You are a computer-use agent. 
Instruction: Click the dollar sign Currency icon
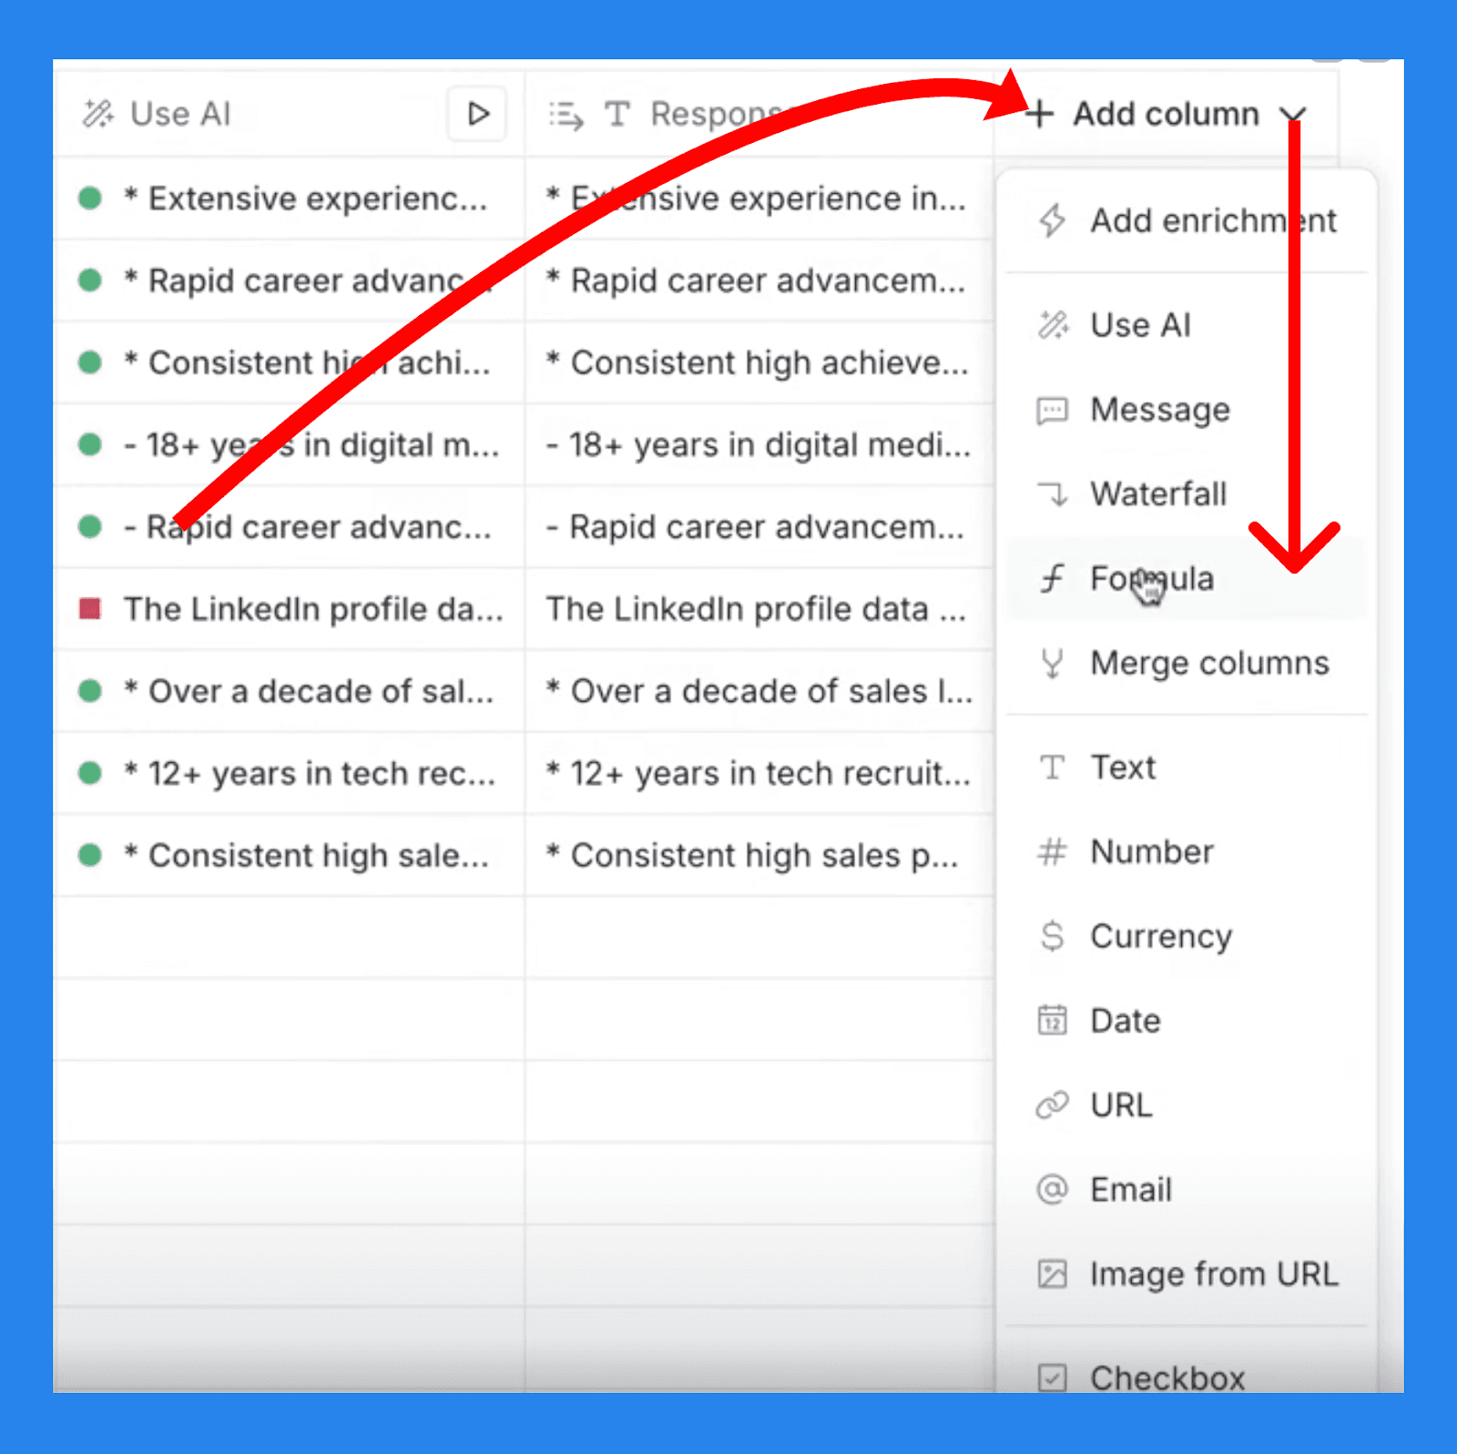tap(1053, 936)
